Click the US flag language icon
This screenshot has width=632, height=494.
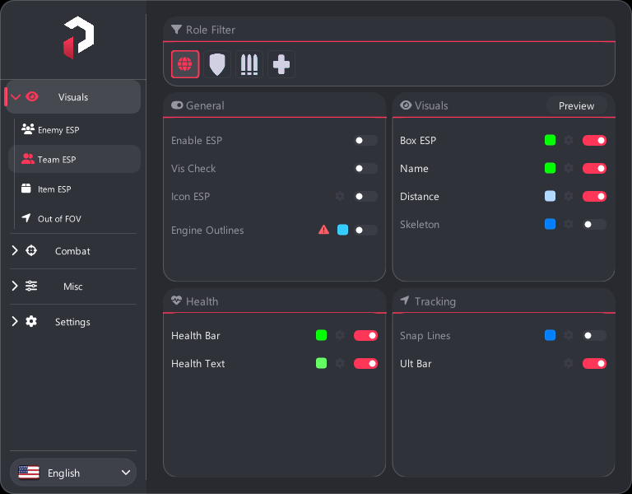point(29,473)
